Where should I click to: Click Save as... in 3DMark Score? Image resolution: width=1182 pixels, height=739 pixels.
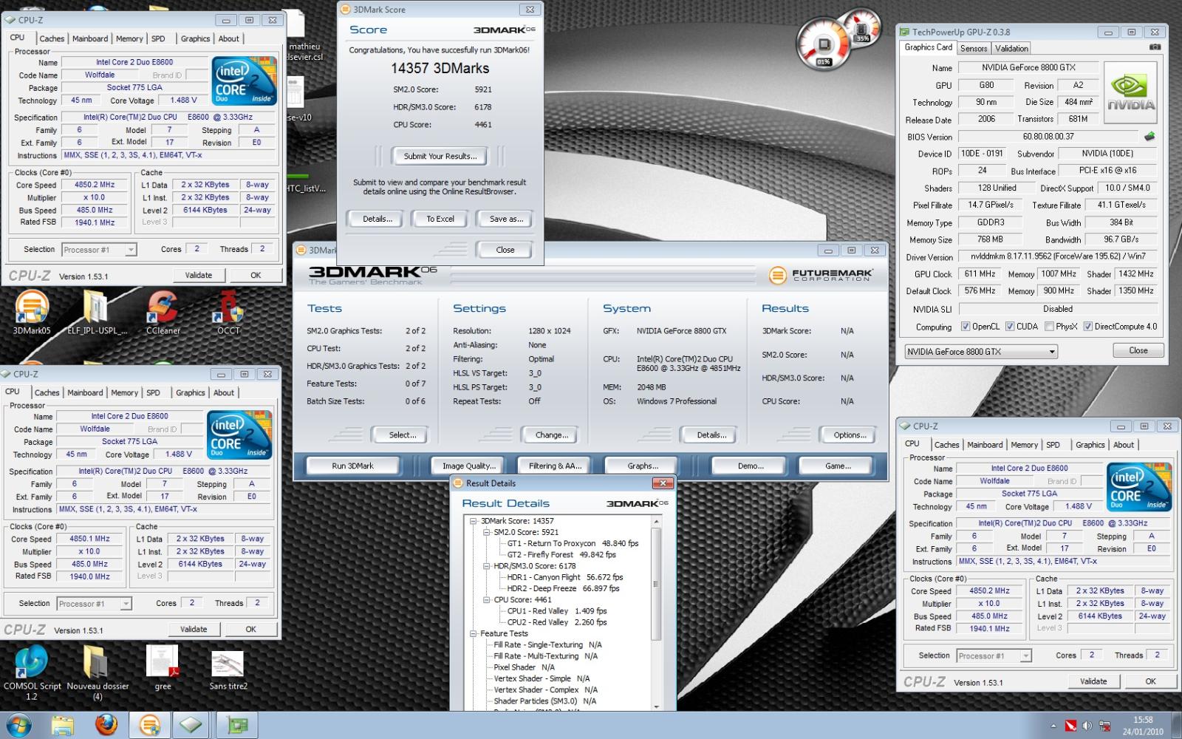click(506, 219)
